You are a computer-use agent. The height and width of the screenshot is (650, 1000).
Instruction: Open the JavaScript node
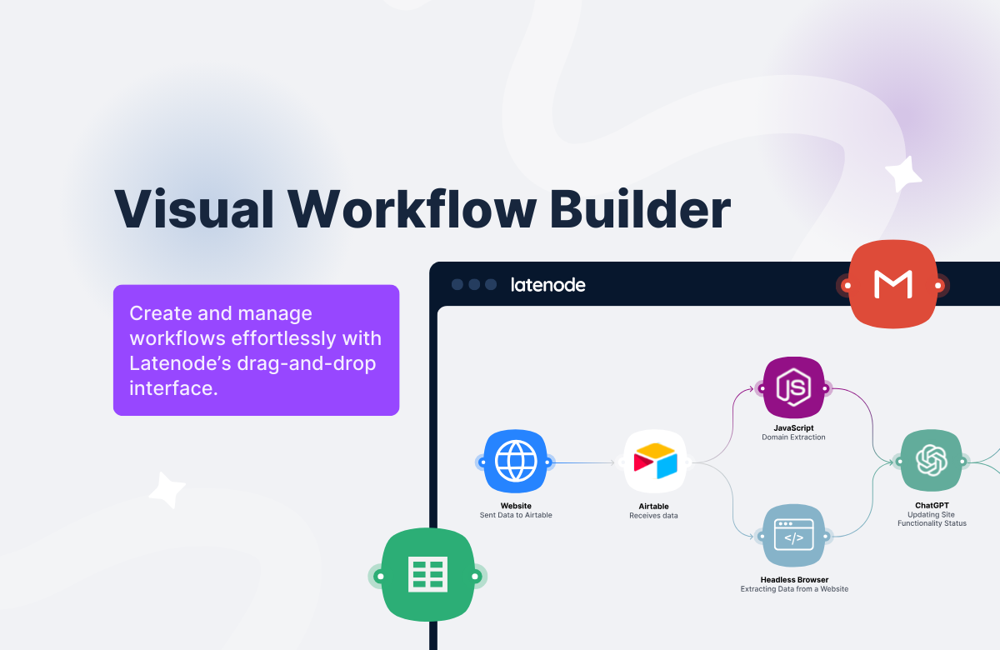793,387
